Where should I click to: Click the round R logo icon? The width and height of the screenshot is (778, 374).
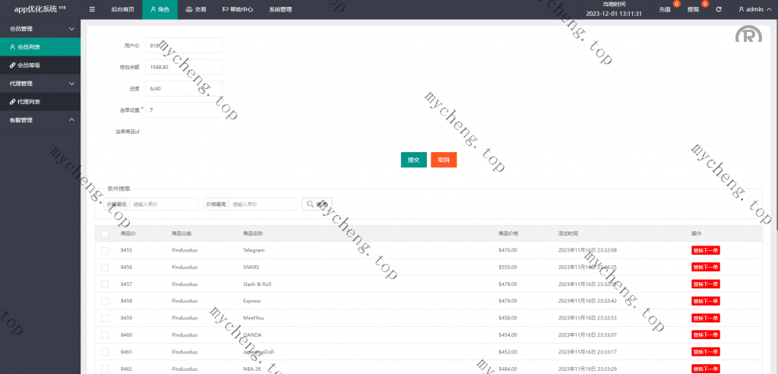[x=748, y=37]
